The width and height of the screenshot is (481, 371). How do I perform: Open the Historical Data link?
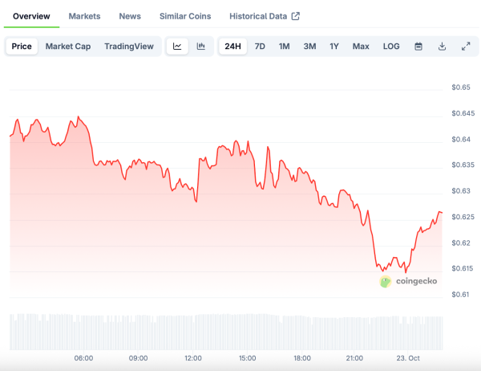259,16
